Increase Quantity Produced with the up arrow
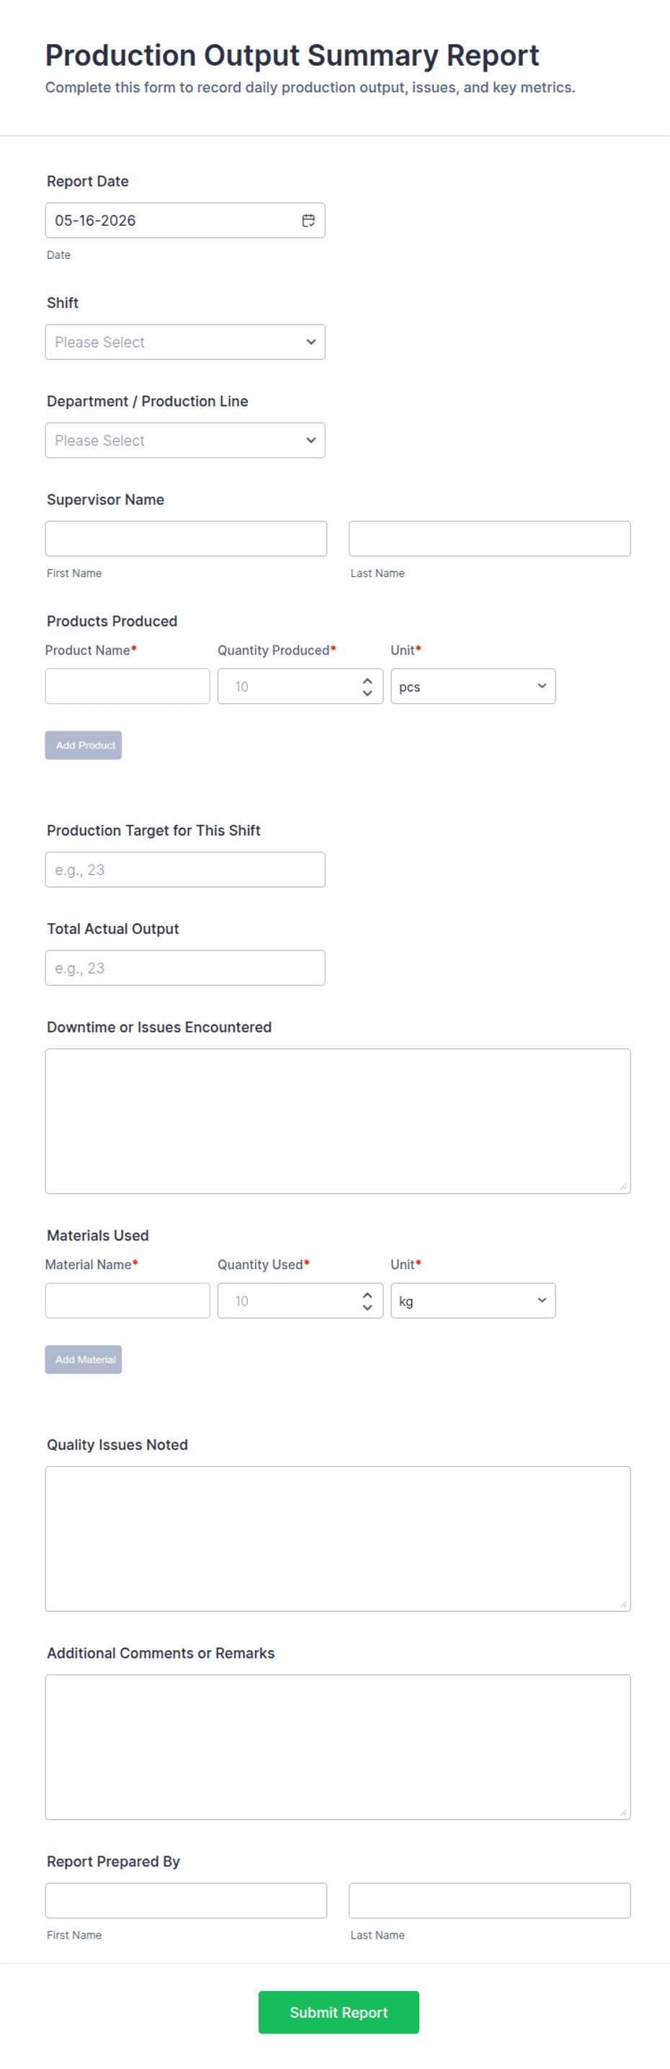The width and height of the screenshot is (670, 2069). click(x=367, y=680)
